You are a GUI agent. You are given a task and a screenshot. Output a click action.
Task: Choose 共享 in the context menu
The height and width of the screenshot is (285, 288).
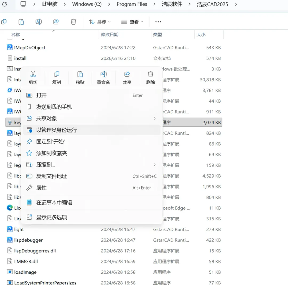(127, 78)
